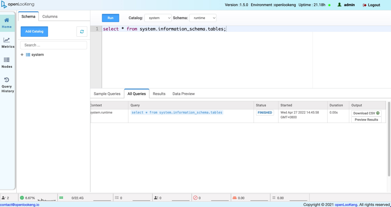Click the schema Search input field
The height and width of the screenshot is (207, 391).
54,45
